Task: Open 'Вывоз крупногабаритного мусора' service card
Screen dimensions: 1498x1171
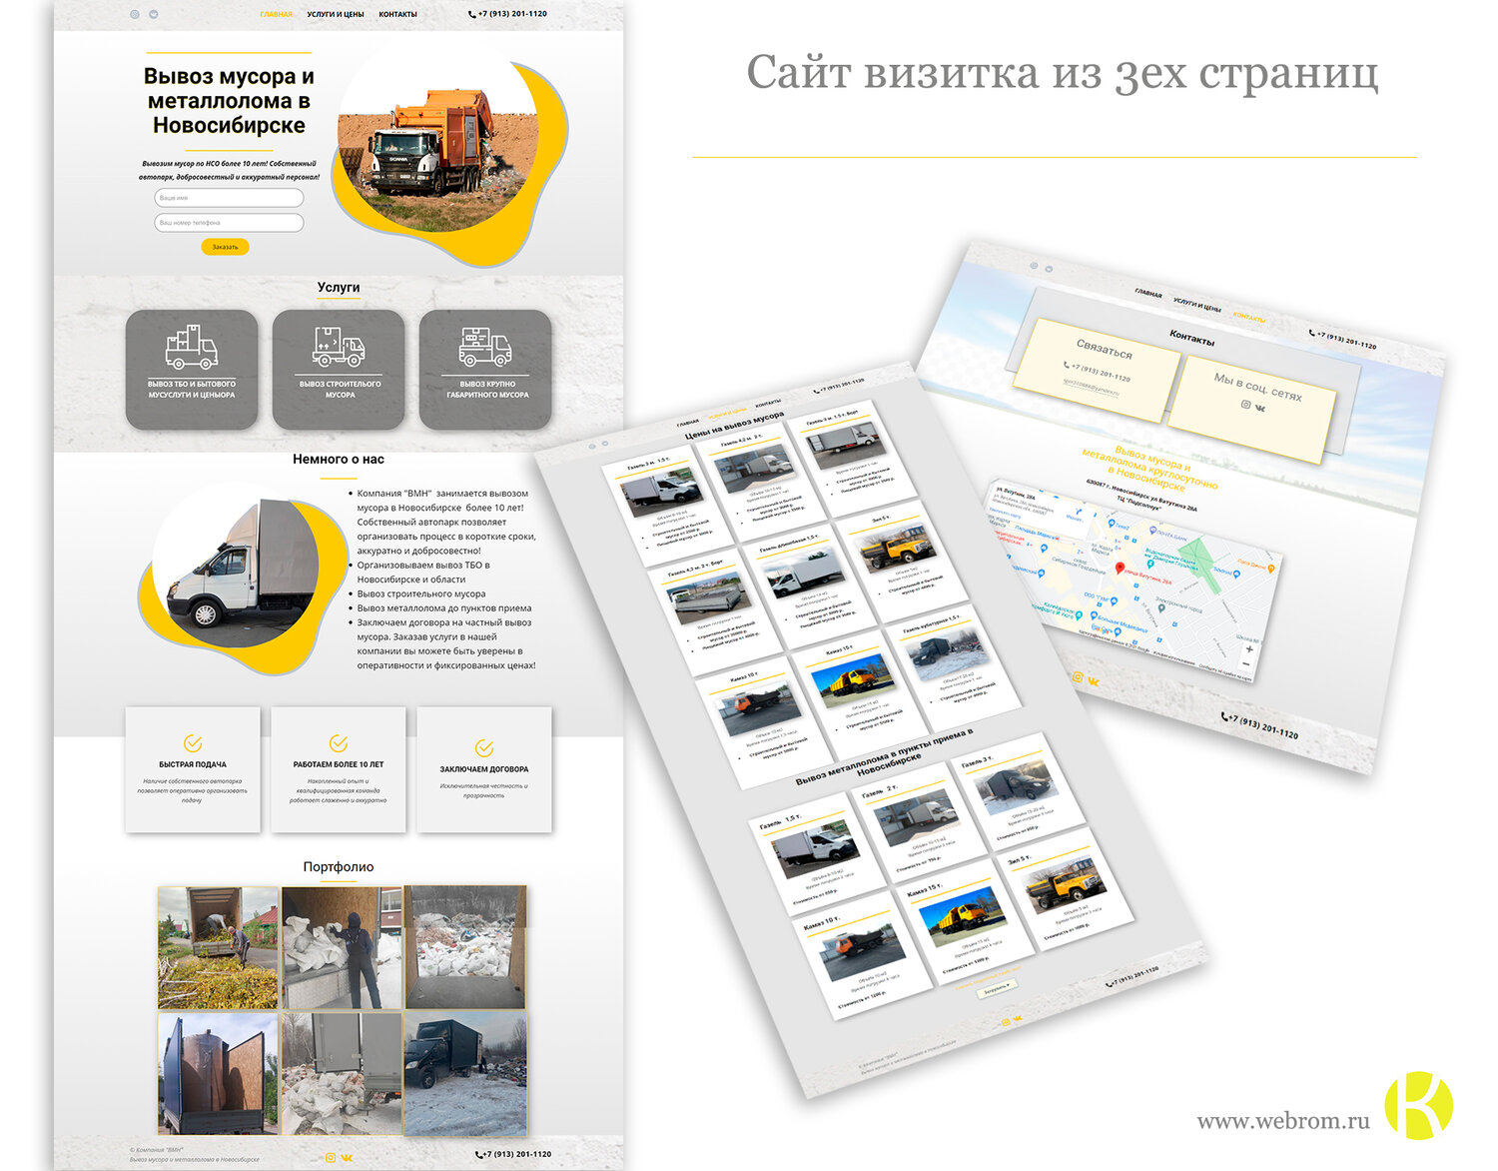Action: point(485,370)
